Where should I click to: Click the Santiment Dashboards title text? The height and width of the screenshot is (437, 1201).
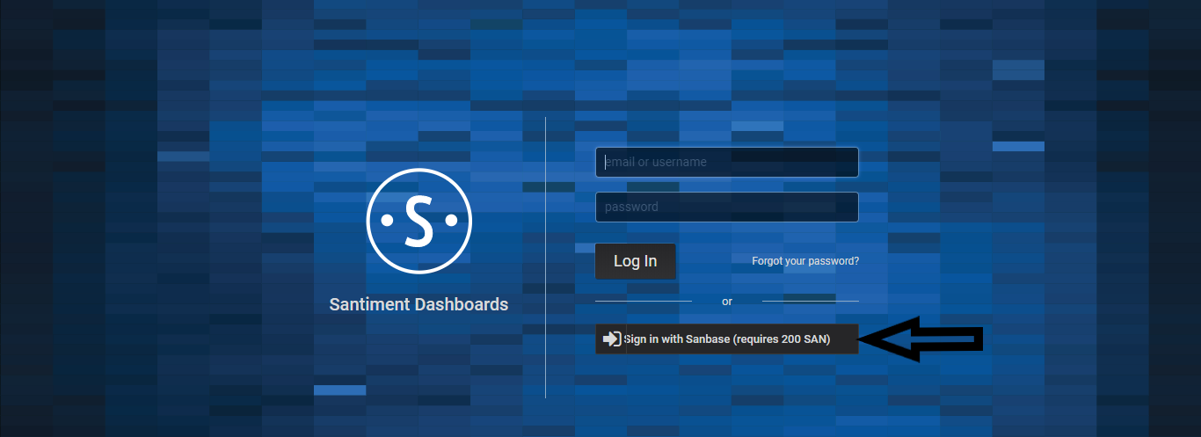tap(419, 304)
